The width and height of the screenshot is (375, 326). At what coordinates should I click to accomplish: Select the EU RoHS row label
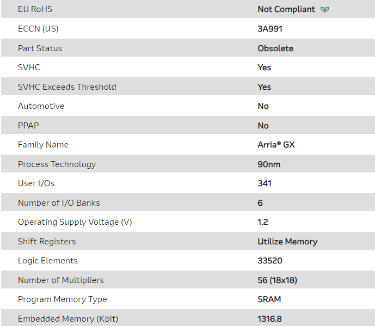pos(35,9)
